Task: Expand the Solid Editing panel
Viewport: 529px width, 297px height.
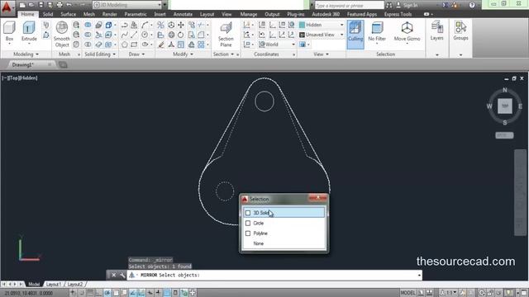Action: click(100, 54)
